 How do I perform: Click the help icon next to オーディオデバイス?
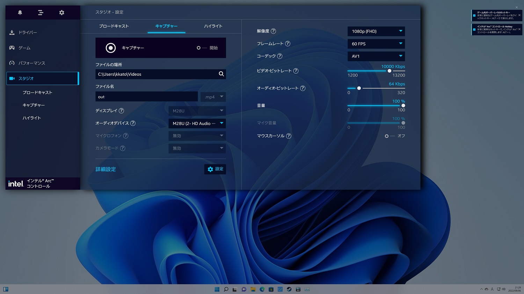click(133, 123)
